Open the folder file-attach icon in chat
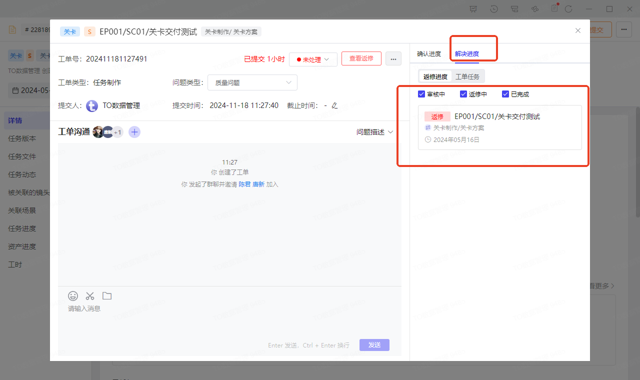 click(x=107, y=295)
